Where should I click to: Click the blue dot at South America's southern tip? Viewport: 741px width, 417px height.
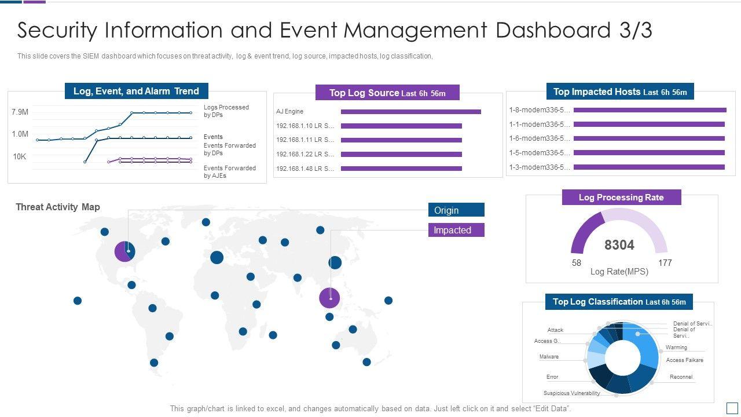coord(154,363)
